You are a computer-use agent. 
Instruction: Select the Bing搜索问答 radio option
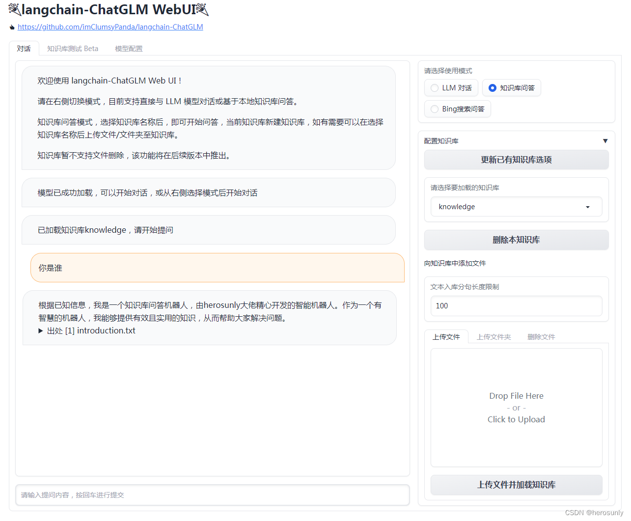(x=457, y=109)
